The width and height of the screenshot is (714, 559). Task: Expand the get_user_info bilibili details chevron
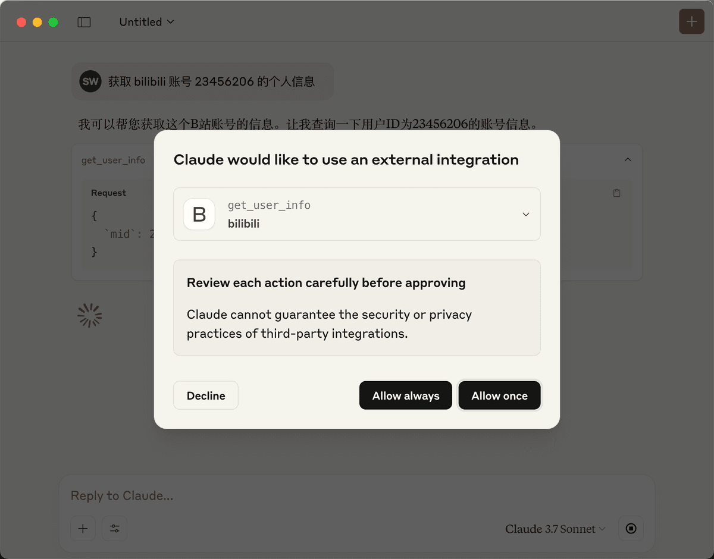coord(526,214)
